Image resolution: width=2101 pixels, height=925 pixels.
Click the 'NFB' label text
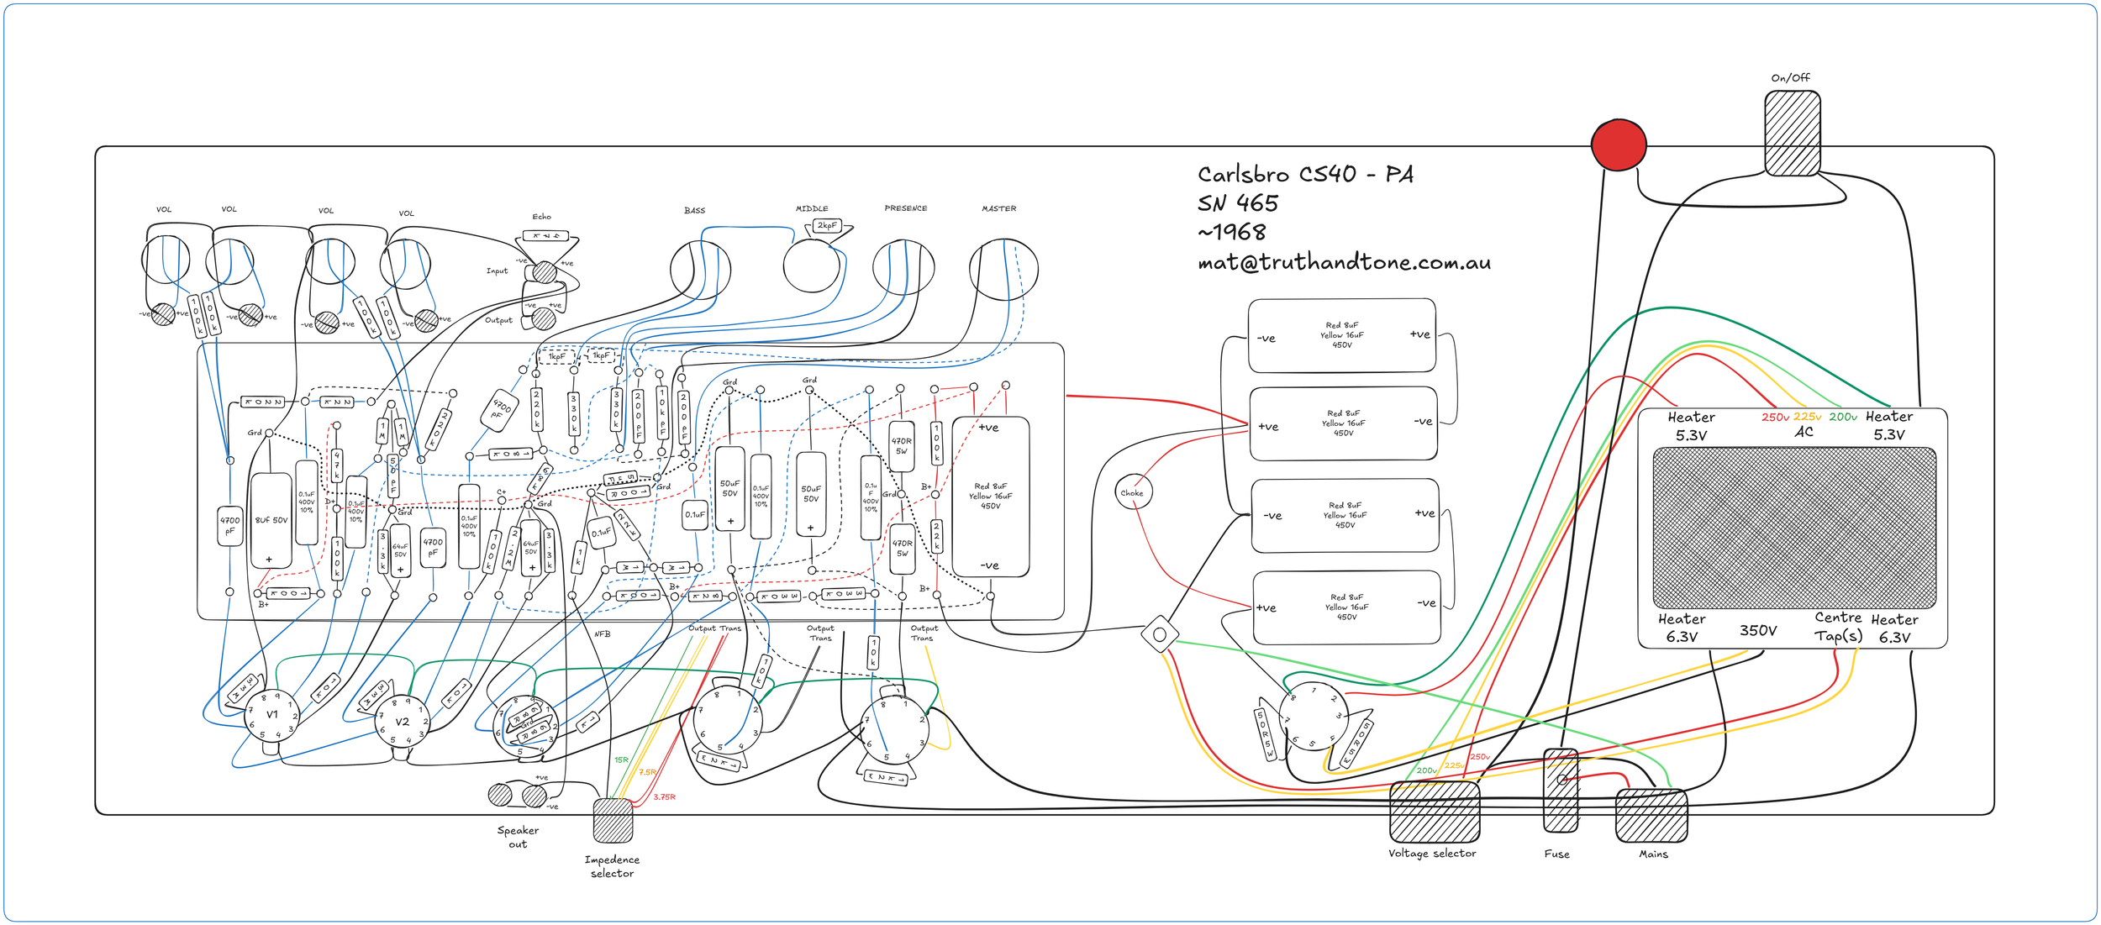tap(603, 634)
